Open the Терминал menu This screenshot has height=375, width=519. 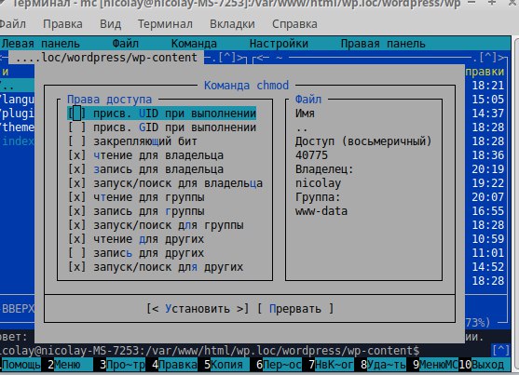click(165, 24)
